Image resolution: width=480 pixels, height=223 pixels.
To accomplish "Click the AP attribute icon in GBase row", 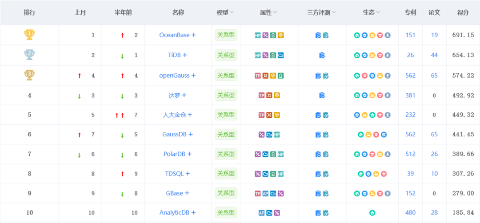I will click(x=265, y=194).
